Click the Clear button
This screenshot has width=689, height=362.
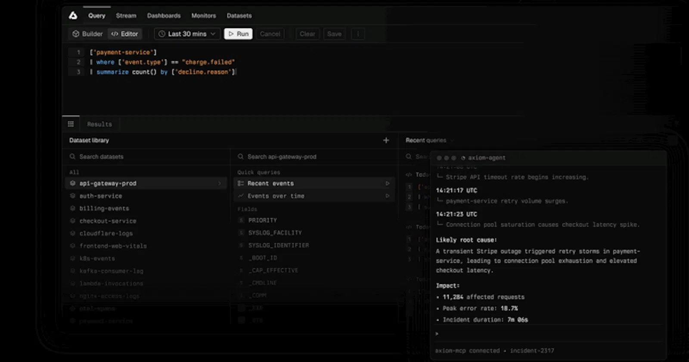[x=307, y=34]
